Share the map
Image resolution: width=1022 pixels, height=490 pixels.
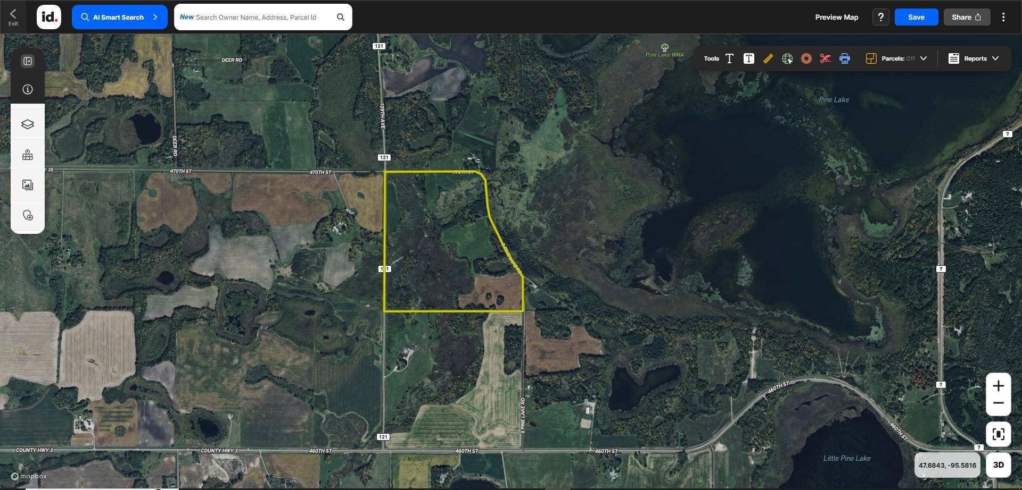click(x=967, y=17)
